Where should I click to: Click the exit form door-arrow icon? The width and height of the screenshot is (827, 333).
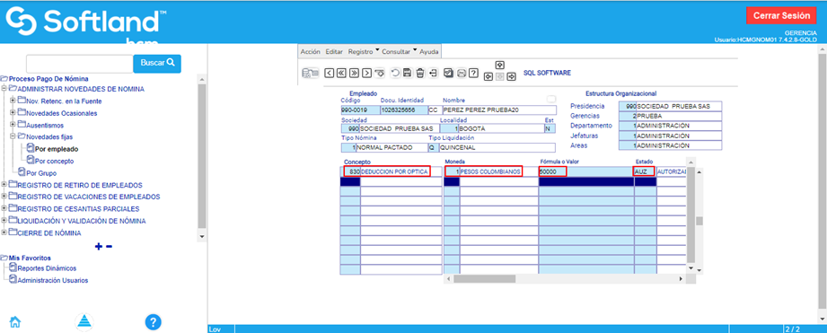pos(433,73)
